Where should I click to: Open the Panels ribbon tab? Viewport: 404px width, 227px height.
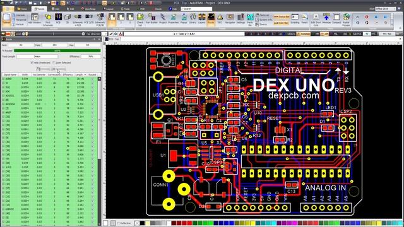coord(39,9)
